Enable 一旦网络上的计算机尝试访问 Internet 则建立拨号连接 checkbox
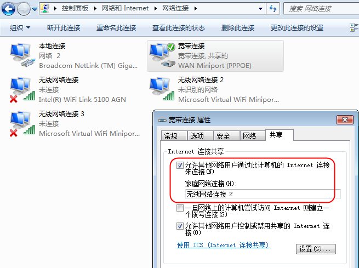The height and width of the screenshot is (268, 359). (180, 208)
